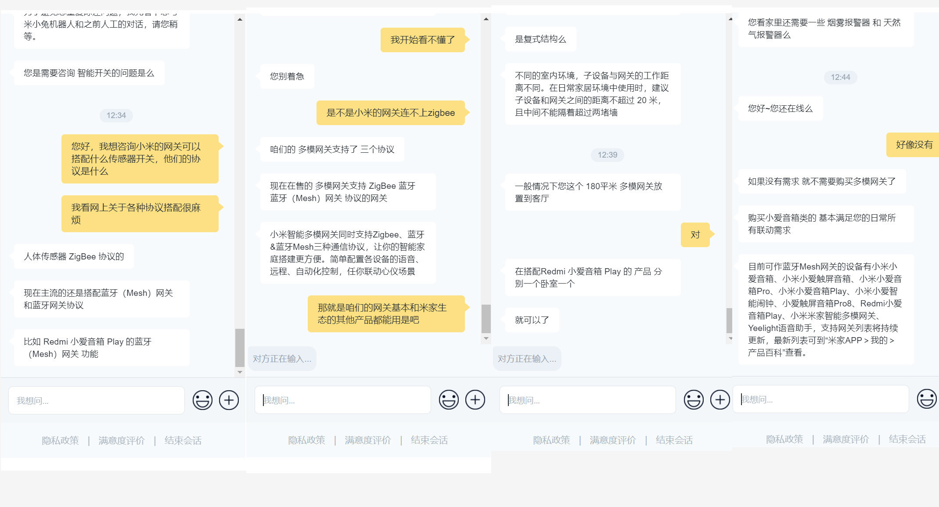Focus the 我想问 input in the 我开始看不懂了 panel
Screen dimensions: 939x507
343,400
